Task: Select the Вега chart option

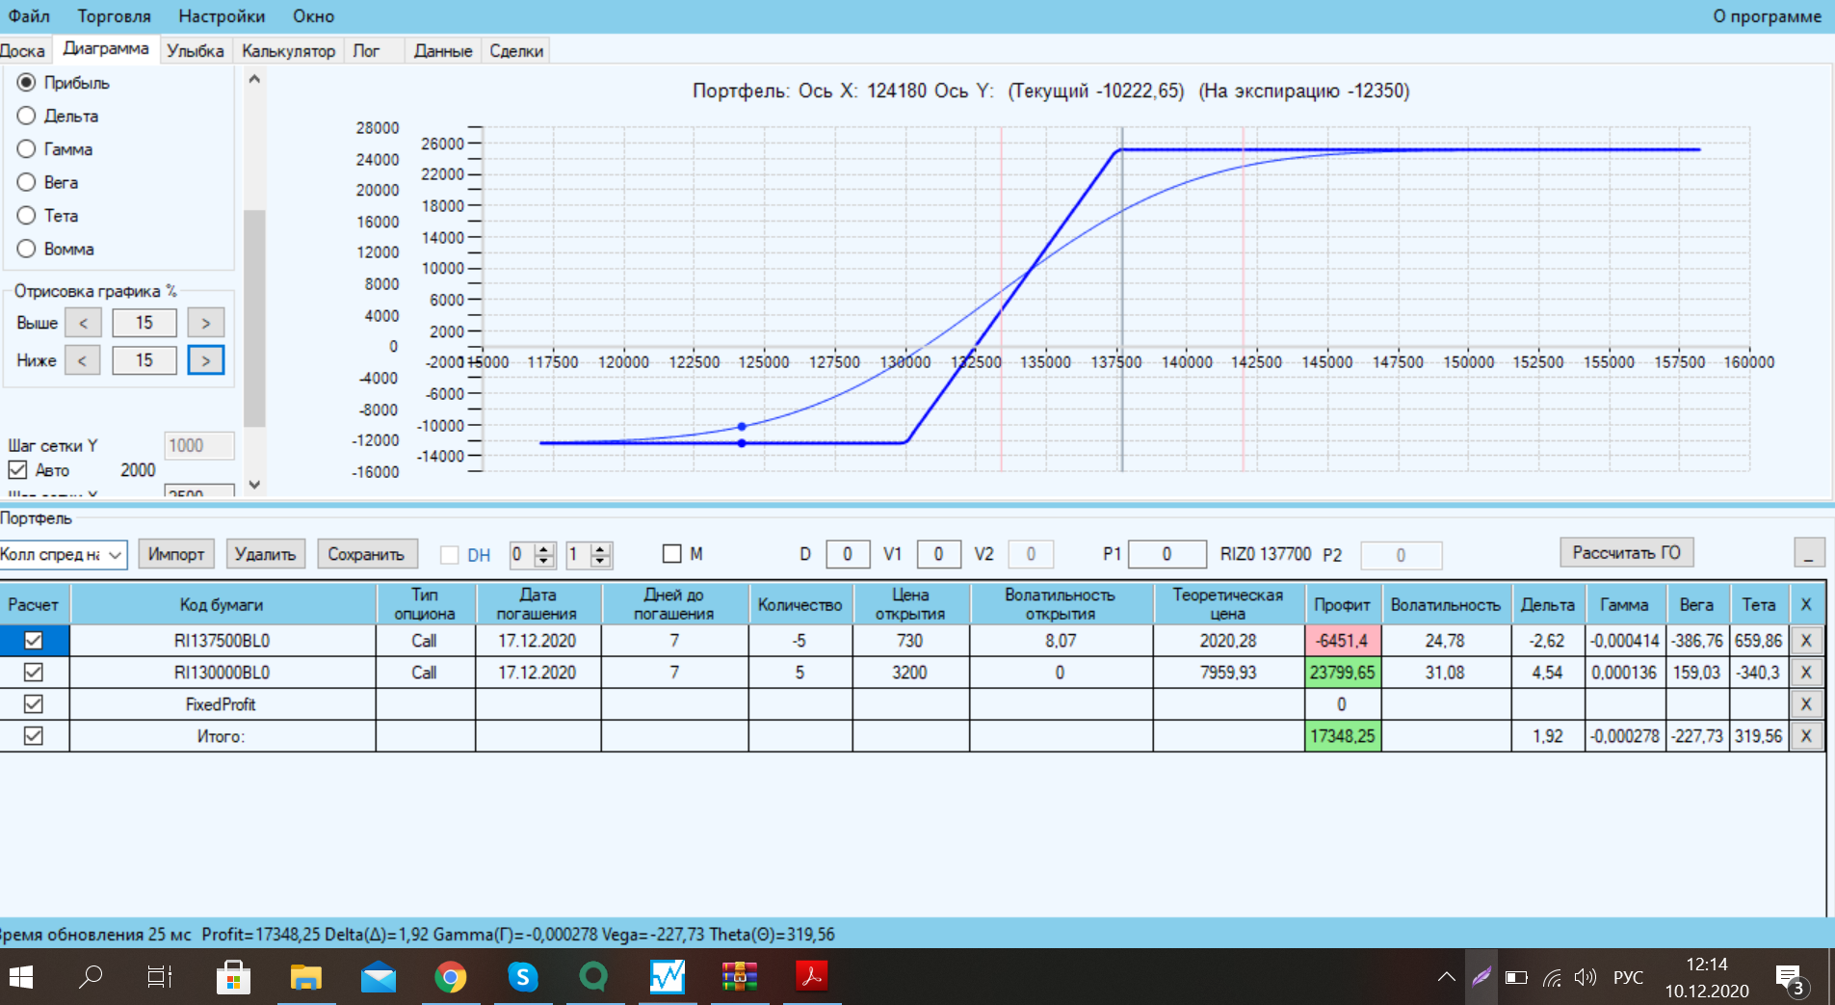Action: [26, 182]
